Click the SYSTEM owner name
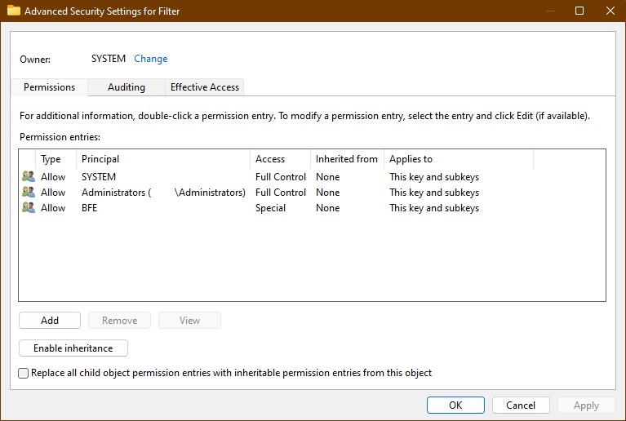 109,59
